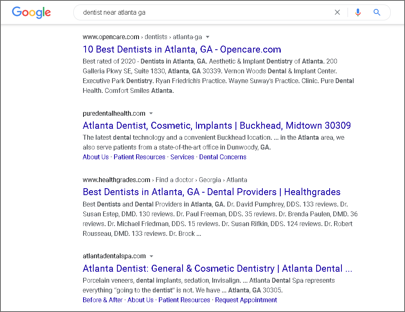Open the Dental Concerns sitelink
Screen dimensions: 405x312
pyautogui.click(x=222, y=157)
